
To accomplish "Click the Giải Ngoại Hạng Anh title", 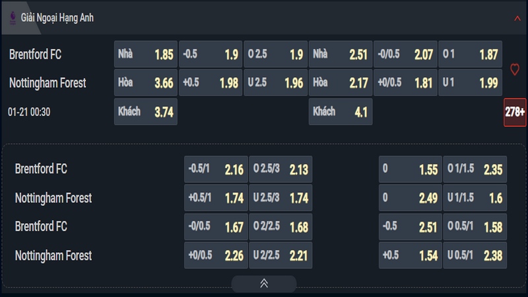I will [57, 18].
